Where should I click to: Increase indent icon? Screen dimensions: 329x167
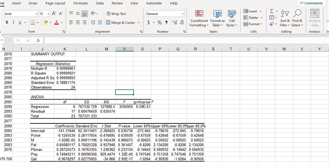99,23
